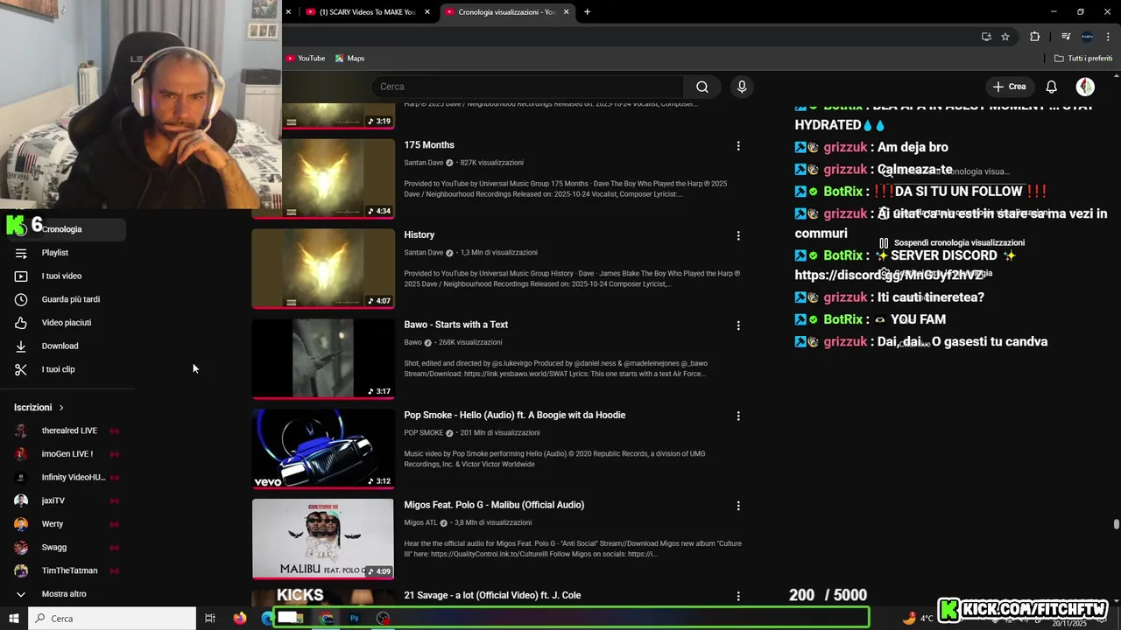The image size is (1121, 630).
Task: Open title 21 Savage - a lot
Action: (x=492, y=595)
